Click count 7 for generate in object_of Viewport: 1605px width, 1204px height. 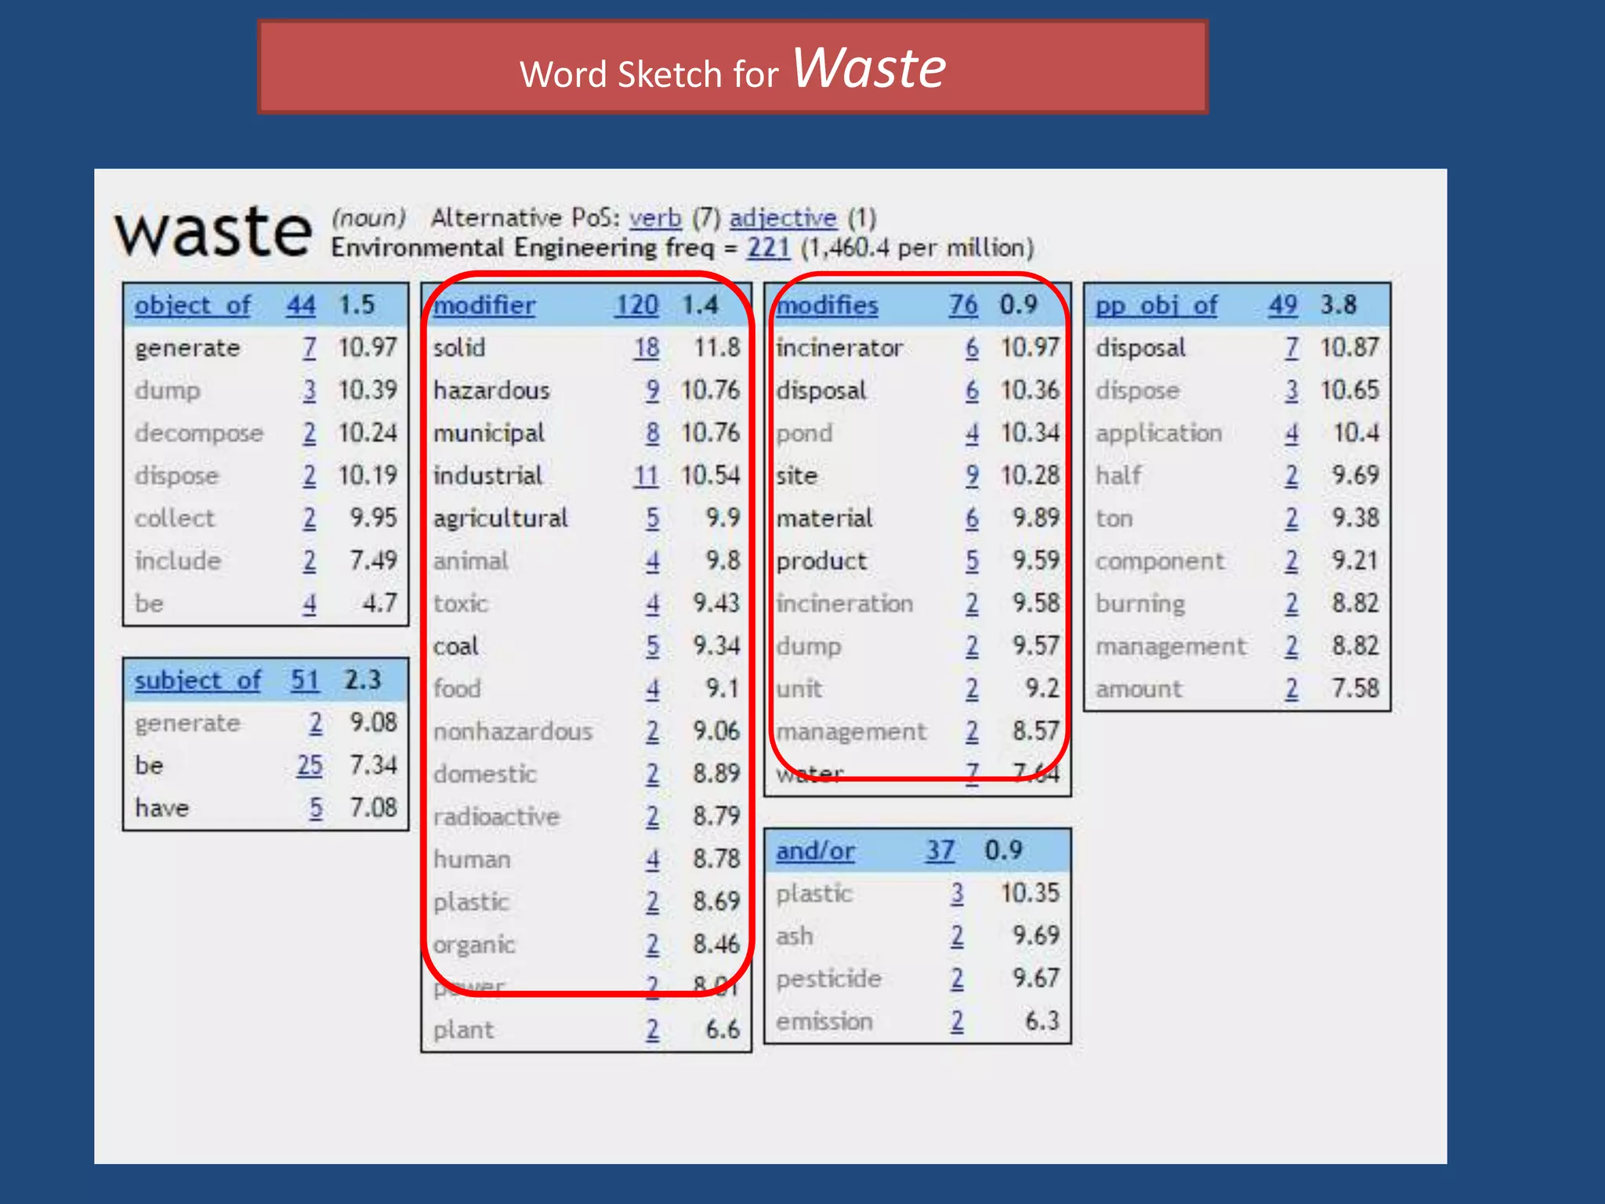pos(310,347)
